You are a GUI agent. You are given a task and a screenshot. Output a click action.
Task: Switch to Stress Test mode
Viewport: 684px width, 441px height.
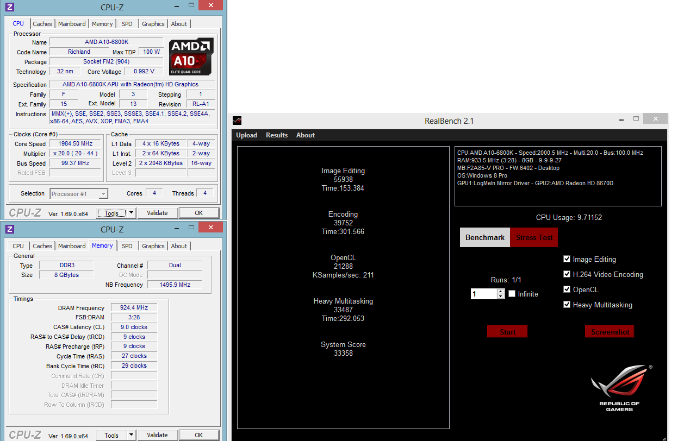click(x=534, y=237)
